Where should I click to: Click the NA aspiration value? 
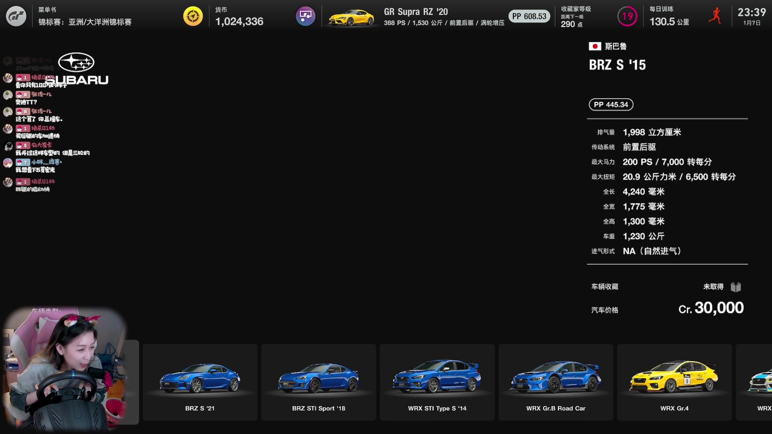tap(652, 251)
